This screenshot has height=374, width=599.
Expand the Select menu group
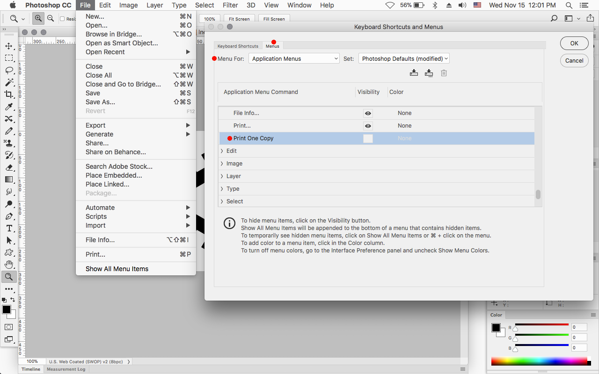click(x=222, y=201)
